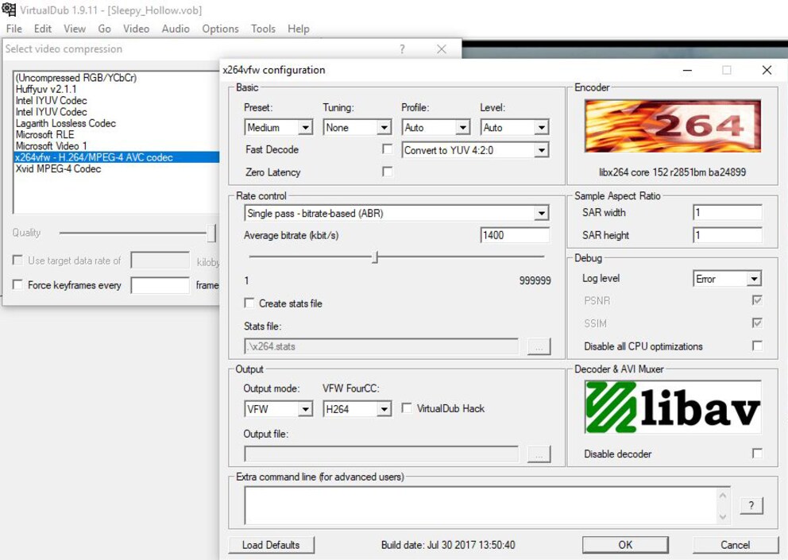This screenshot has width=788, height=560.
Task: Open the File menu
Action: click(x=14, y=29)
